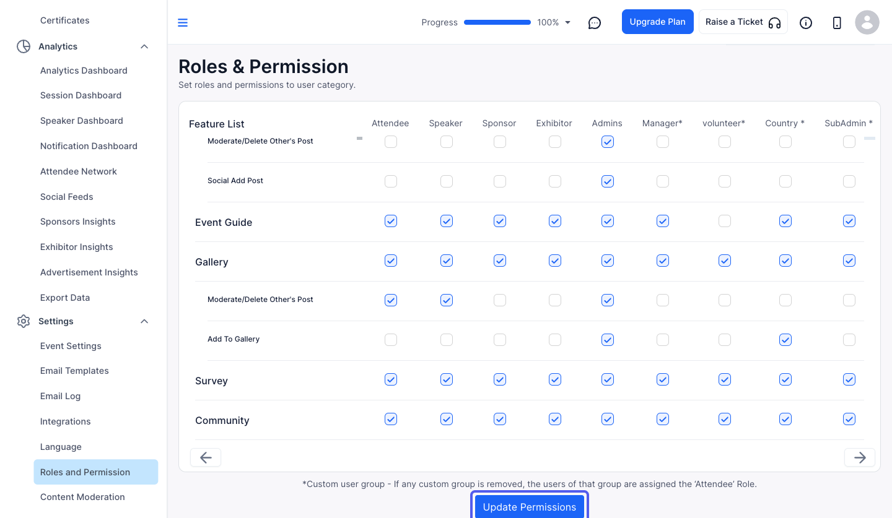Open Export Data
This screenshot has height=518, width=892.
[65, 298]
